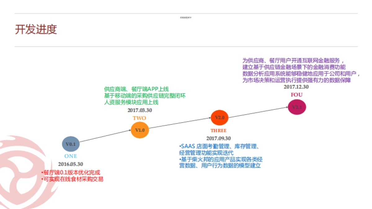Select the FOU stage label
372x209 pixels.
[296, 95]
